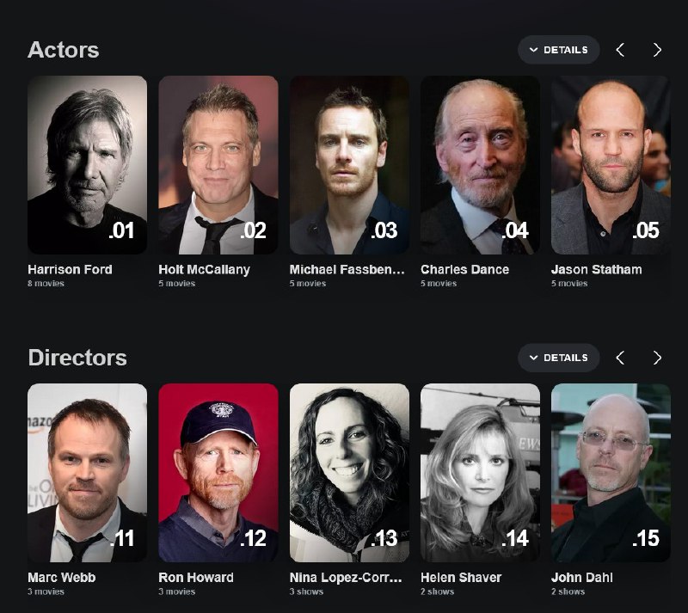Click next arrow in Directors section
This screenshot has width=688, height=613.
point(657,358)
